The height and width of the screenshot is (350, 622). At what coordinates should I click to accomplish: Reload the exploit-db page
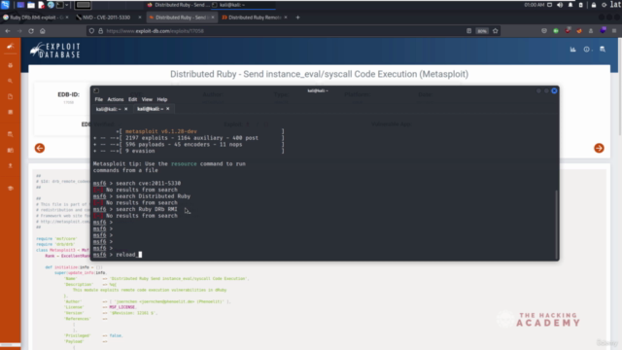[x=31, y=31]
